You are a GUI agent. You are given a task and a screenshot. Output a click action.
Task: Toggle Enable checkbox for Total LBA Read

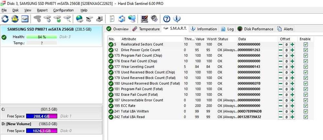pos(306,117)
